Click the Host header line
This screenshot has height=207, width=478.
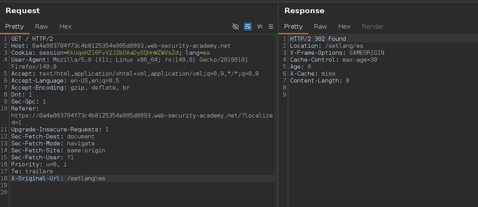[121, 46]
